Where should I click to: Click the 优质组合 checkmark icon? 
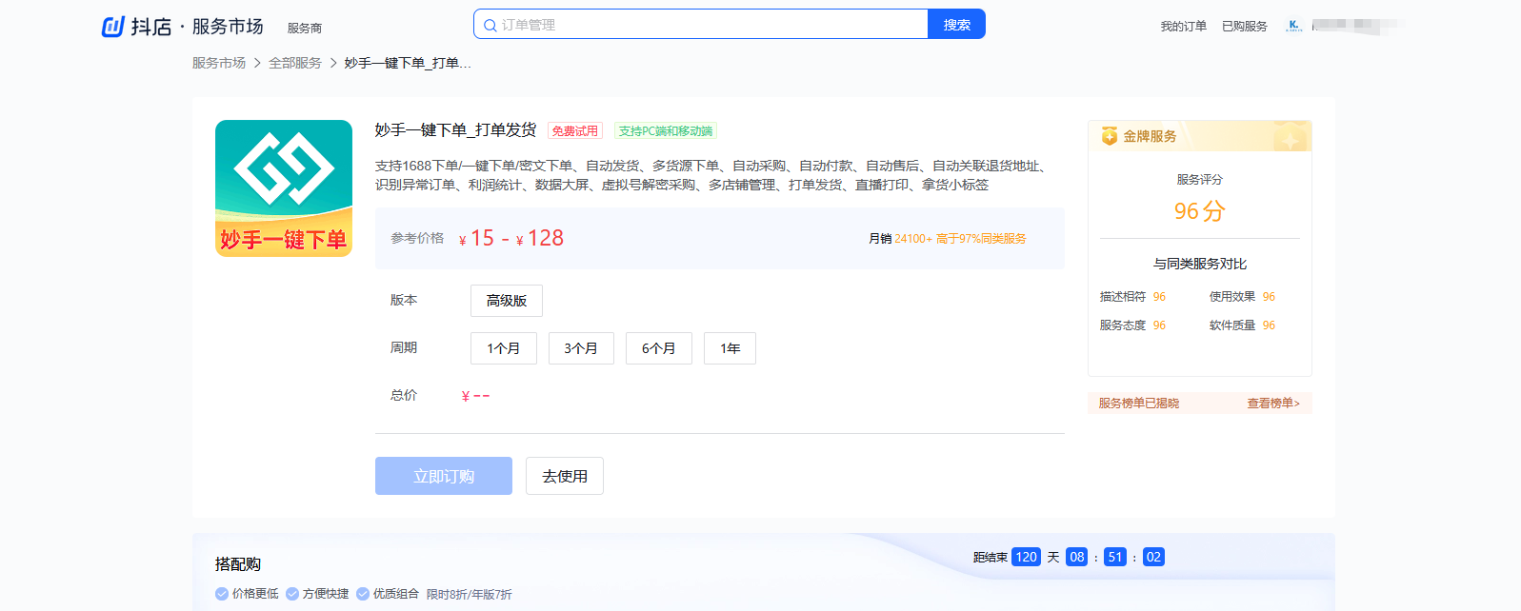[x=363, y=594]
